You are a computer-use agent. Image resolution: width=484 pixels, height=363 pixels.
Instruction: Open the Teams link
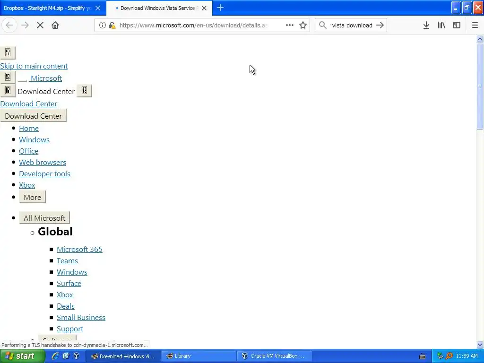coord(67,261)
